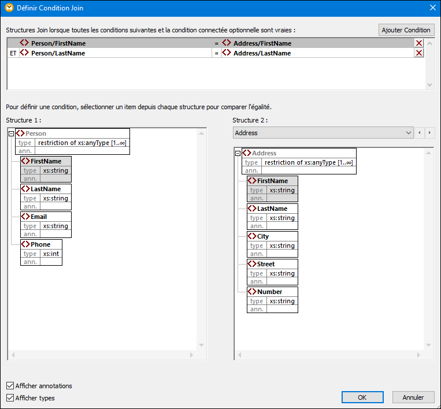
Task: Open the Structure 2 Address dropdown
Action: (x=409, y=133)
